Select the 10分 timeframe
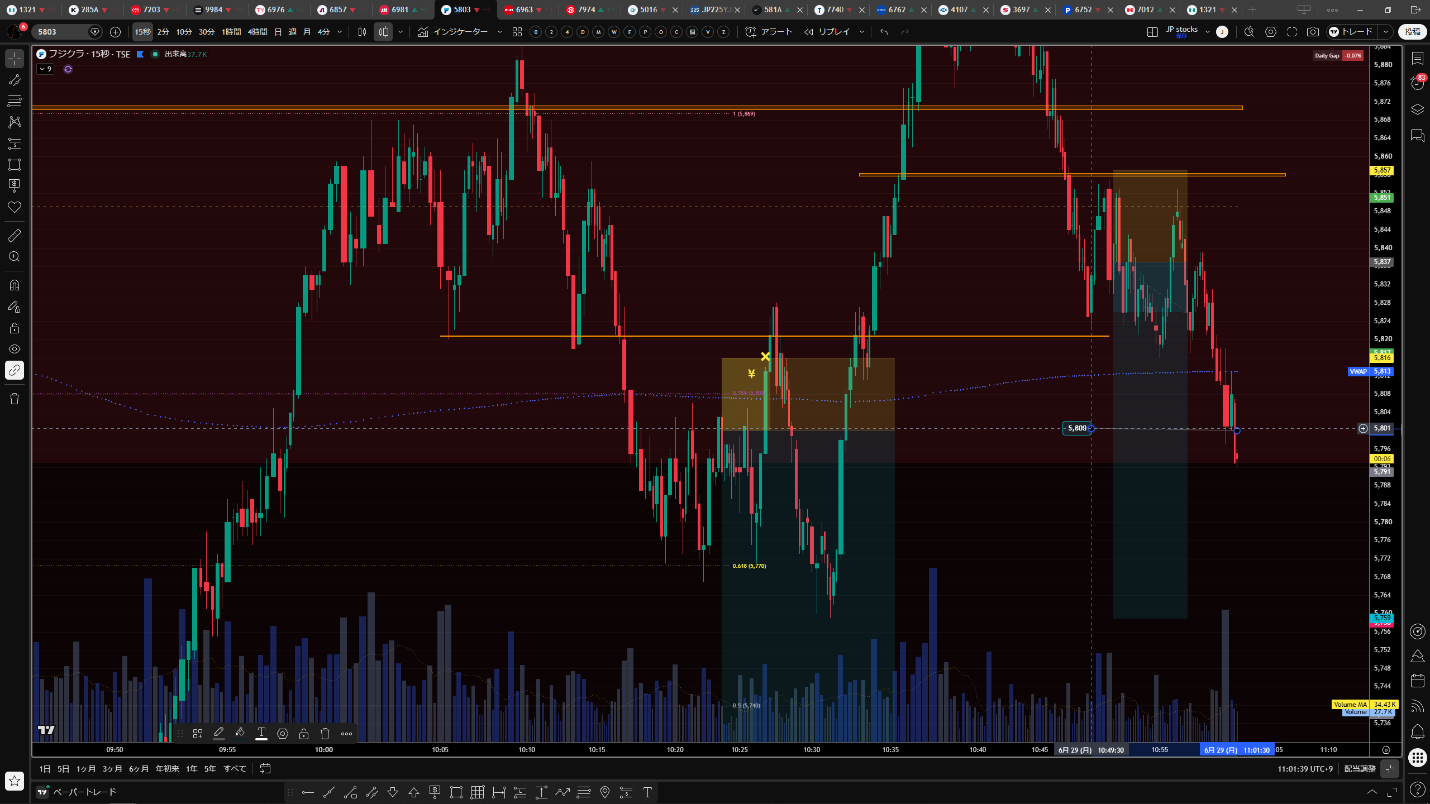 tap(184, 32)
